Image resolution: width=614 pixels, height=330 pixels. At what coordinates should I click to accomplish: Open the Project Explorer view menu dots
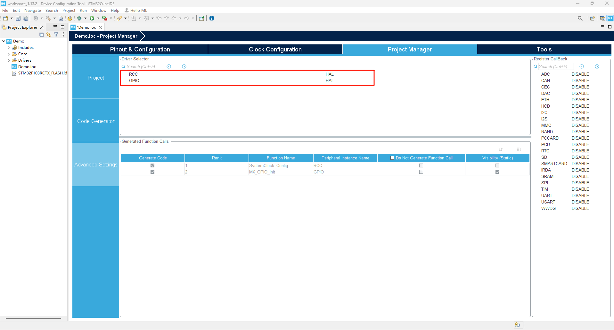coord(63,35)
